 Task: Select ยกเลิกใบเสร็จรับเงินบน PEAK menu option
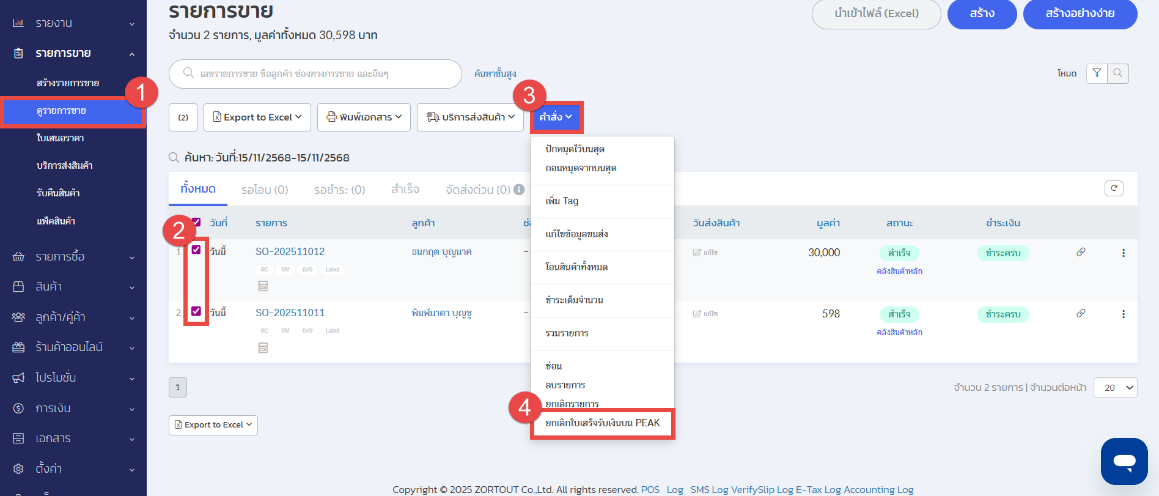point(602,423)
